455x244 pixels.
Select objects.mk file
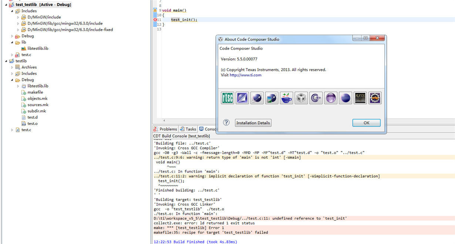click(34, 99)
